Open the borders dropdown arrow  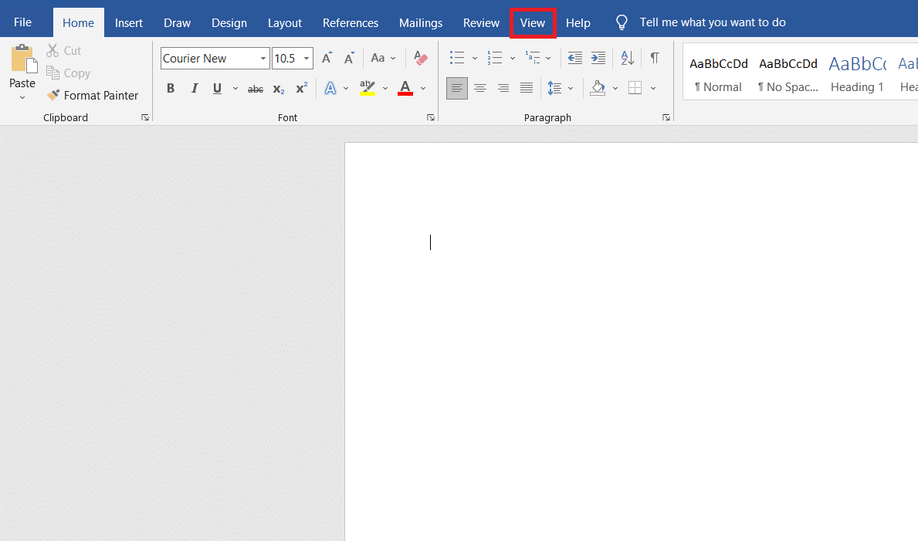point(653,89)
